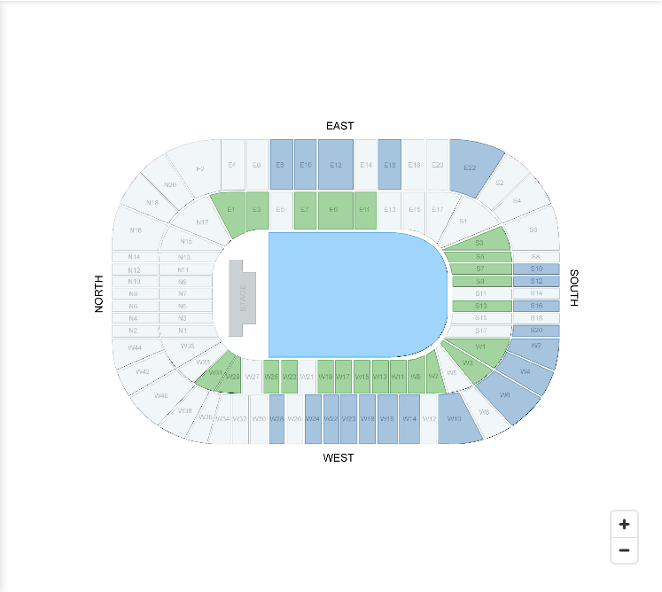Image resolution: width=662 pixels, height=592 pixels.
Task: Click the zoom in plus button
Action: pyautogui.click(x=624, y=524)
